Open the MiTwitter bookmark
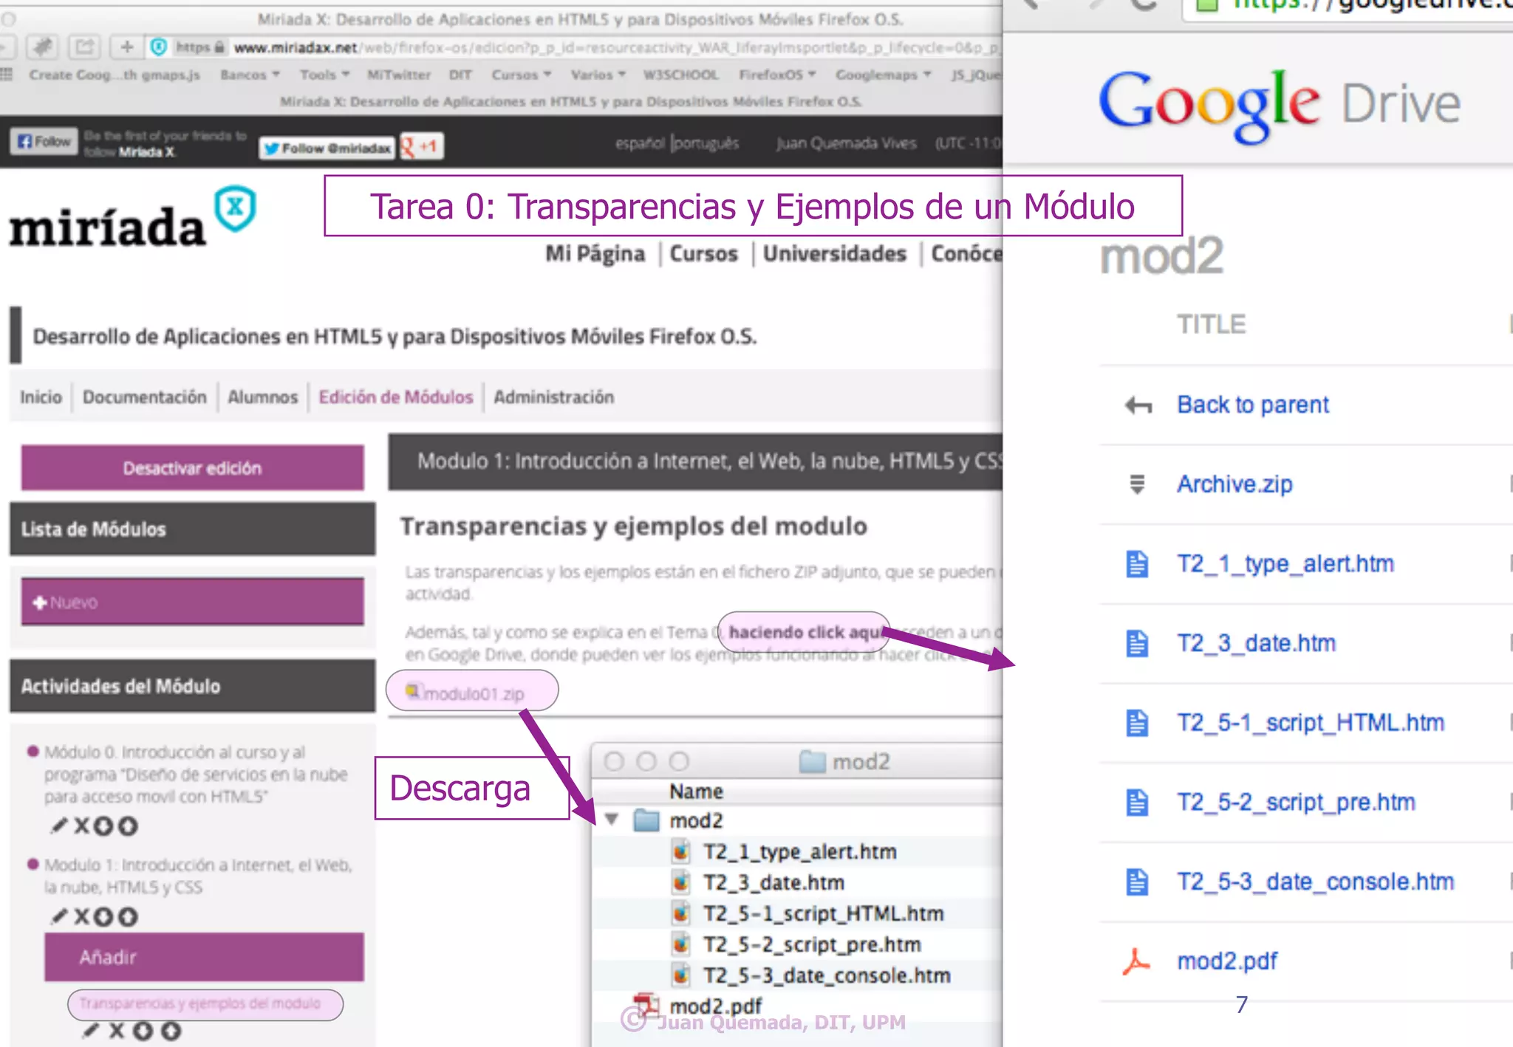This screenshot has height=1047, width=1513. click(399, 75)
